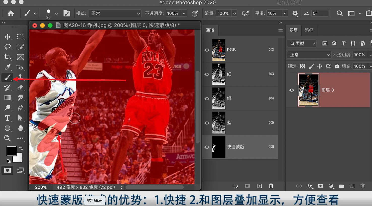This screenshot has height=206, width=372.
Task: Add layer style fx button
Action: pos(310,186)
